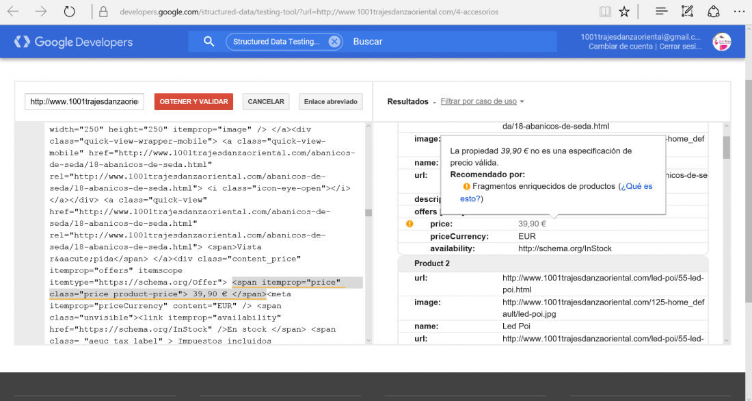Go forward with the browser forward arrow
The image size is (752, 401).
pyautogui.click(x=41, y=12)
